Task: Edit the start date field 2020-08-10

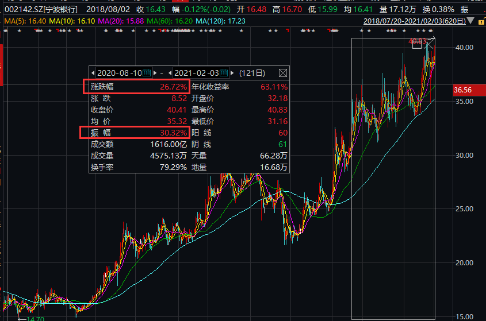Action: click(119, 73)
